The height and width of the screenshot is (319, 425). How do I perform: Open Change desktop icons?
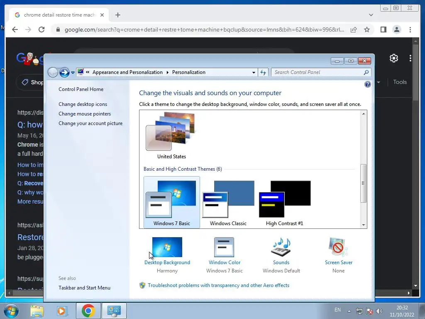pyautogui.click(x=83, y=104)
